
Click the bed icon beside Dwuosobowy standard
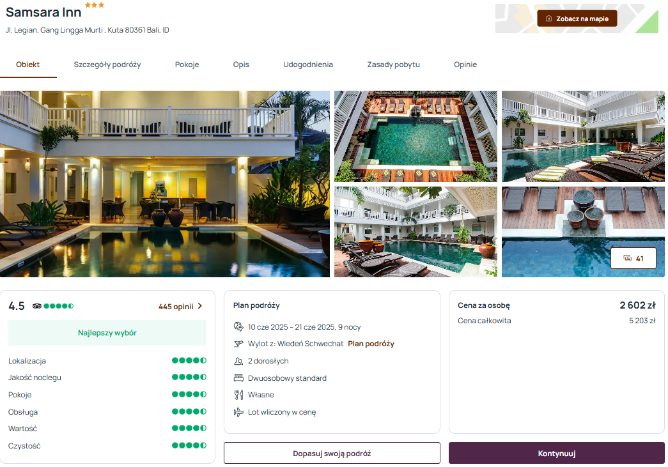238,378
